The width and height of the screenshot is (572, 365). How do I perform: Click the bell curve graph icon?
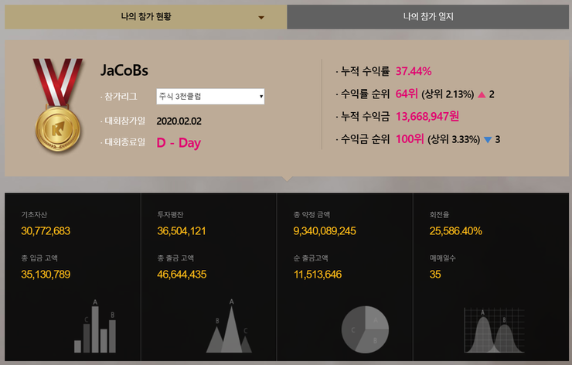(x=494, y=330)
